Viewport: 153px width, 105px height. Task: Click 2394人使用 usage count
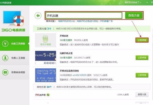point(123,95)
